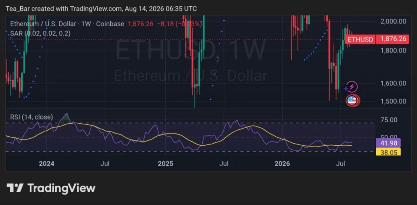Click the Tea_Bar created with TradingView.com header

pos(101,9)
